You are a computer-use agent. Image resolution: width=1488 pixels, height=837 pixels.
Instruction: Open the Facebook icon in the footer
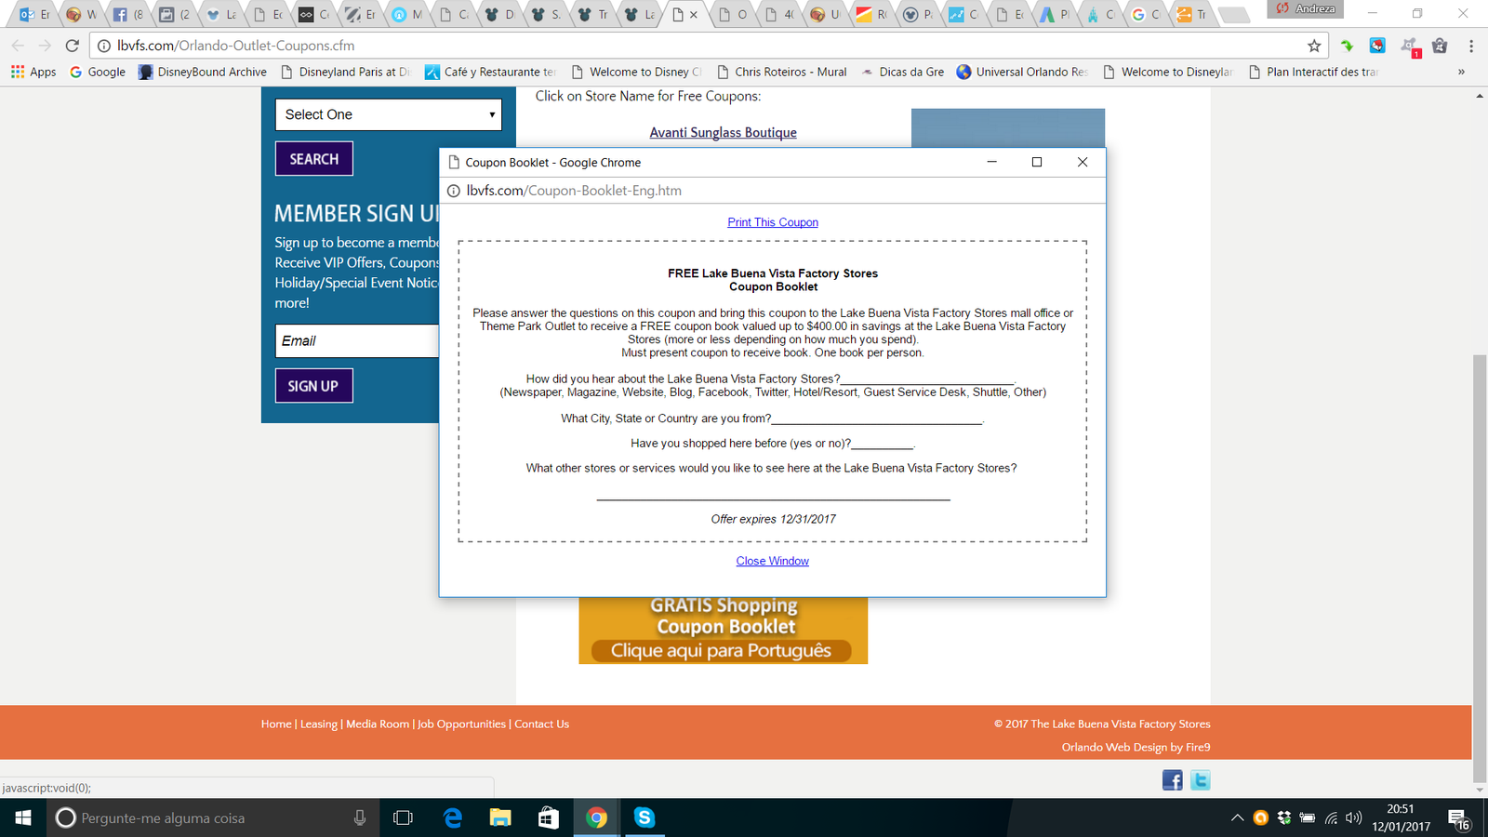(1173, 780)
